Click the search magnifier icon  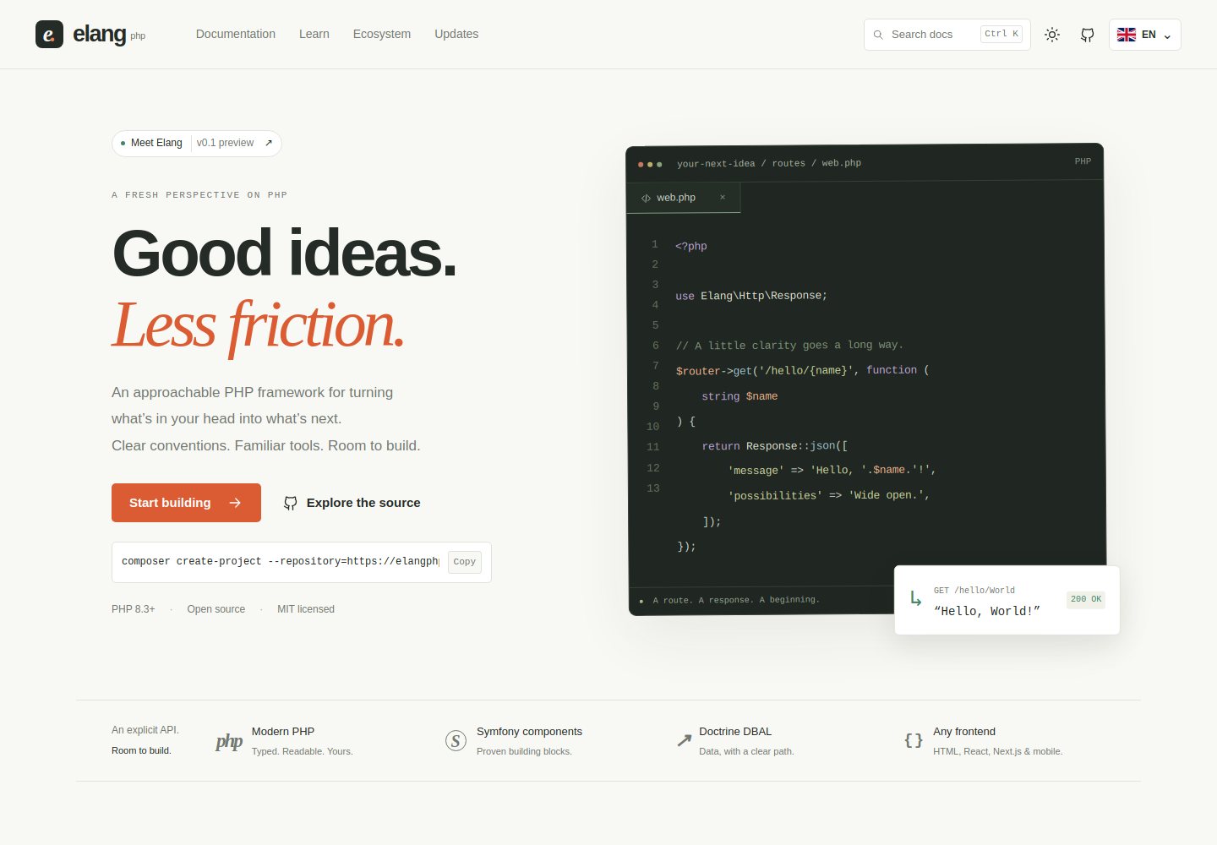tap(878, 35)
